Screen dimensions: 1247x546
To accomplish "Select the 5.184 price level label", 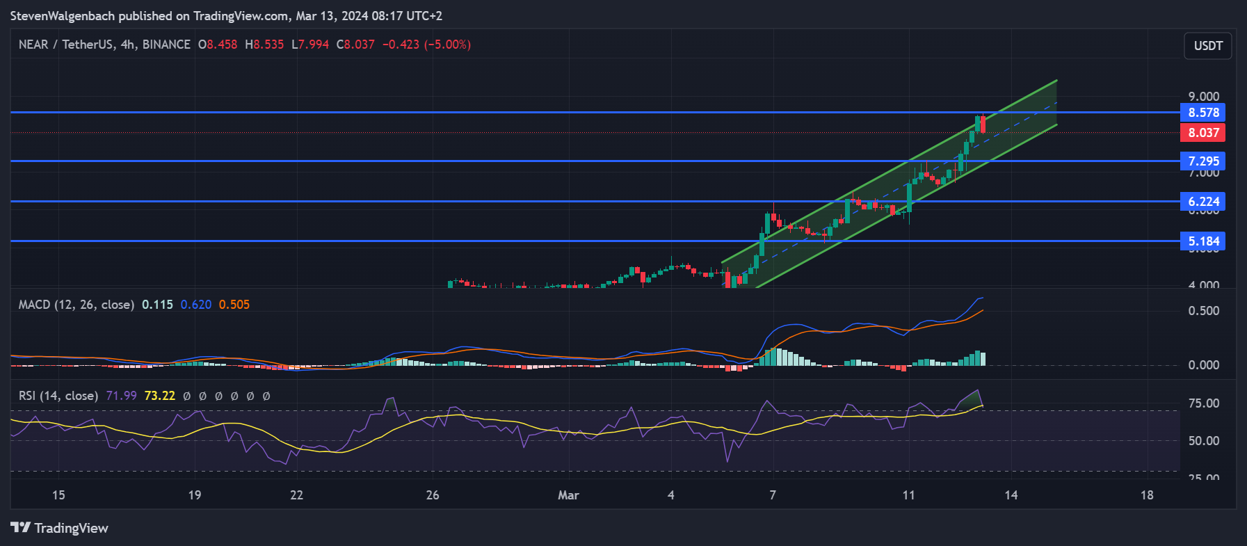I will pos(1203,241).
